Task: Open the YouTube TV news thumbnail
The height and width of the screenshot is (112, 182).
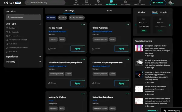Action: (x=139, y=74)
